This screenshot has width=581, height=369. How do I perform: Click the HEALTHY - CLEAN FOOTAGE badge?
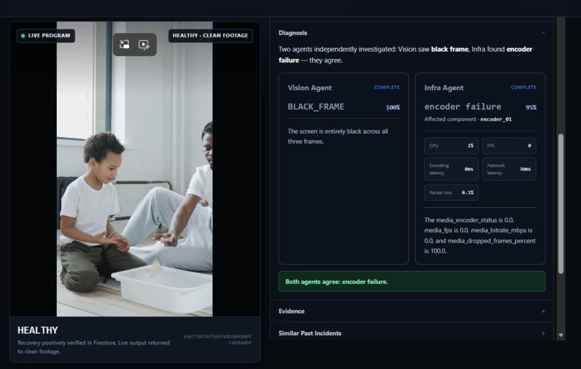coord(210,35)
